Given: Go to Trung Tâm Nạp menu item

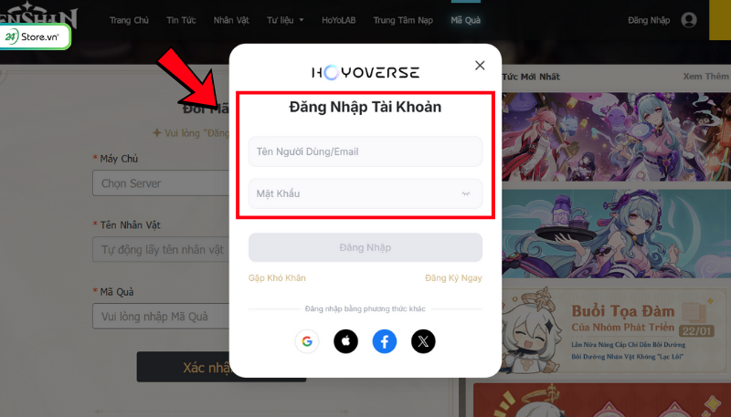Looking at the screenshot, I should coord(403,20).
